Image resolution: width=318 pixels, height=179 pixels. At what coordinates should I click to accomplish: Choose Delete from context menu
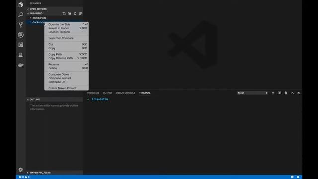click(x=66, y=68)
